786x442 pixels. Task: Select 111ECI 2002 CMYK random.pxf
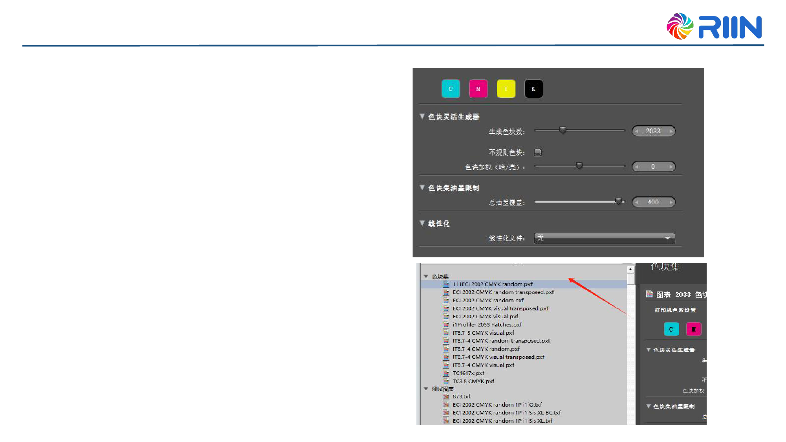(492, 284)
